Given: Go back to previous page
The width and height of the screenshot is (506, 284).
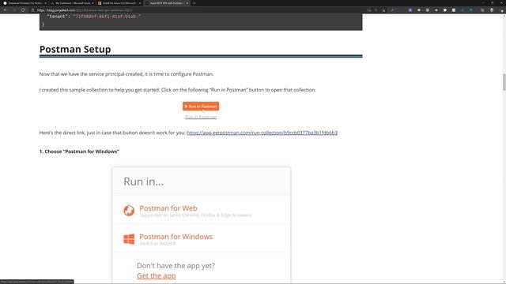Looking at the screenshot, I should (6, 10).
